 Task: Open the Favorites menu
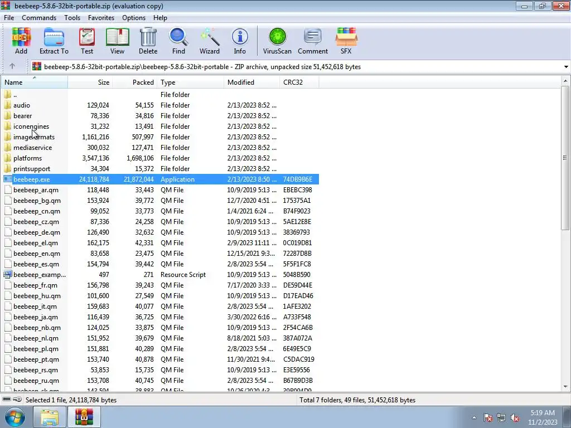click(x=101, y=18)
